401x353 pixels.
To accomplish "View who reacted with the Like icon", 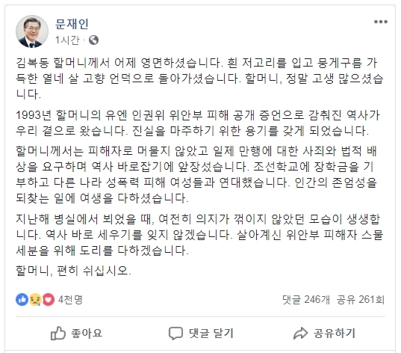I will tap(22, 299).
